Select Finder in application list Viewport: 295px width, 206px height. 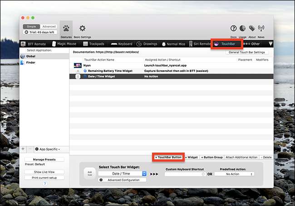coord(44,62)
